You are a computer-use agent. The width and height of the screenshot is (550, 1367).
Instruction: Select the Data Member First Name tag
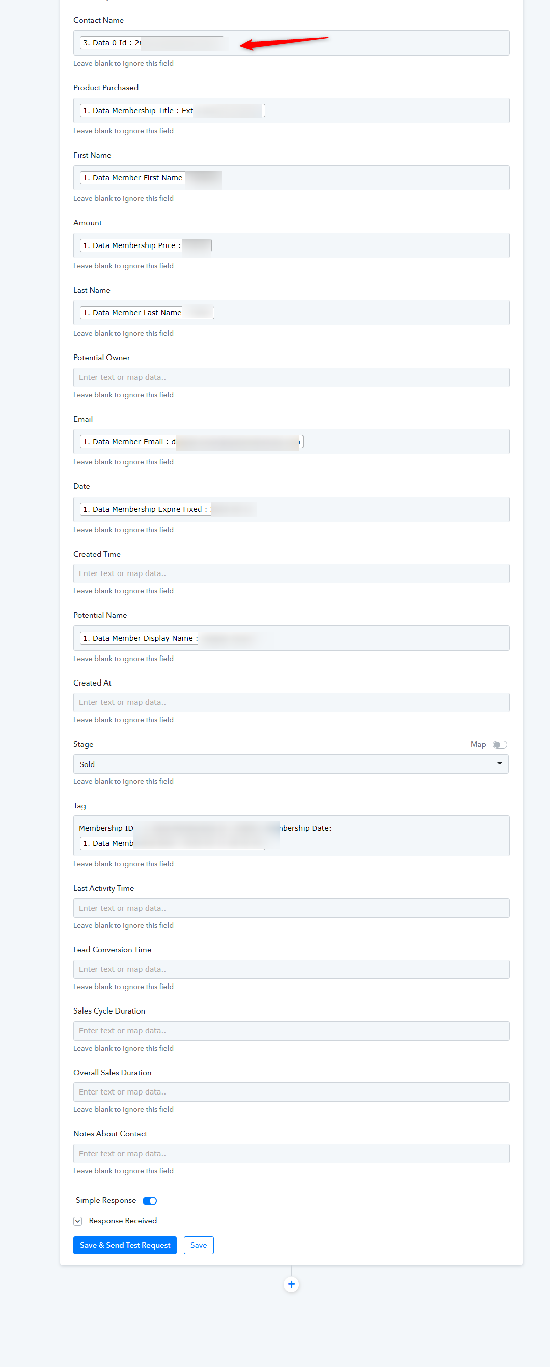pos(151,178)
